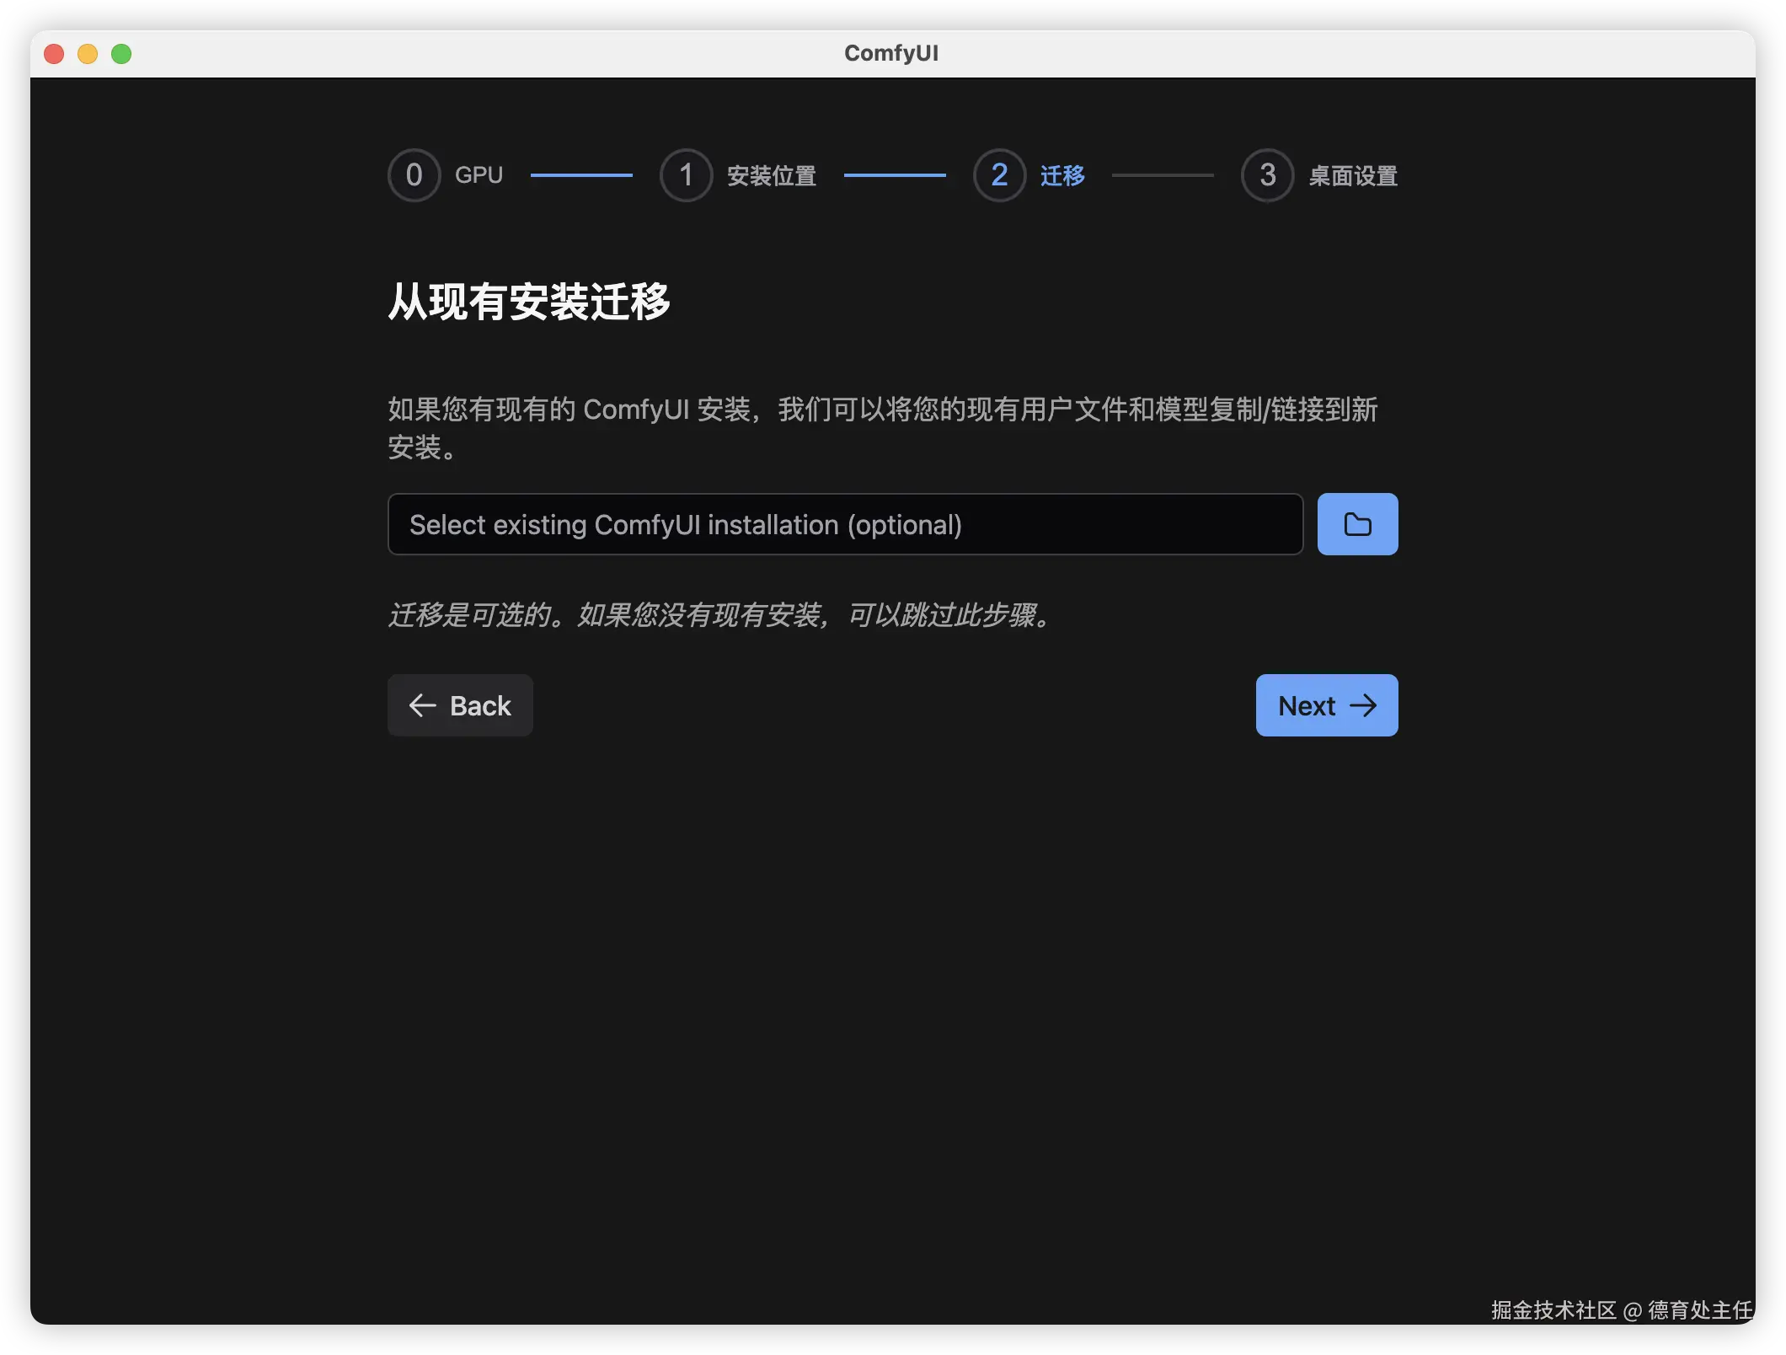Click the step 0 circle for GPU
The image size is (1786, 1355).
[x=414, y=175]
